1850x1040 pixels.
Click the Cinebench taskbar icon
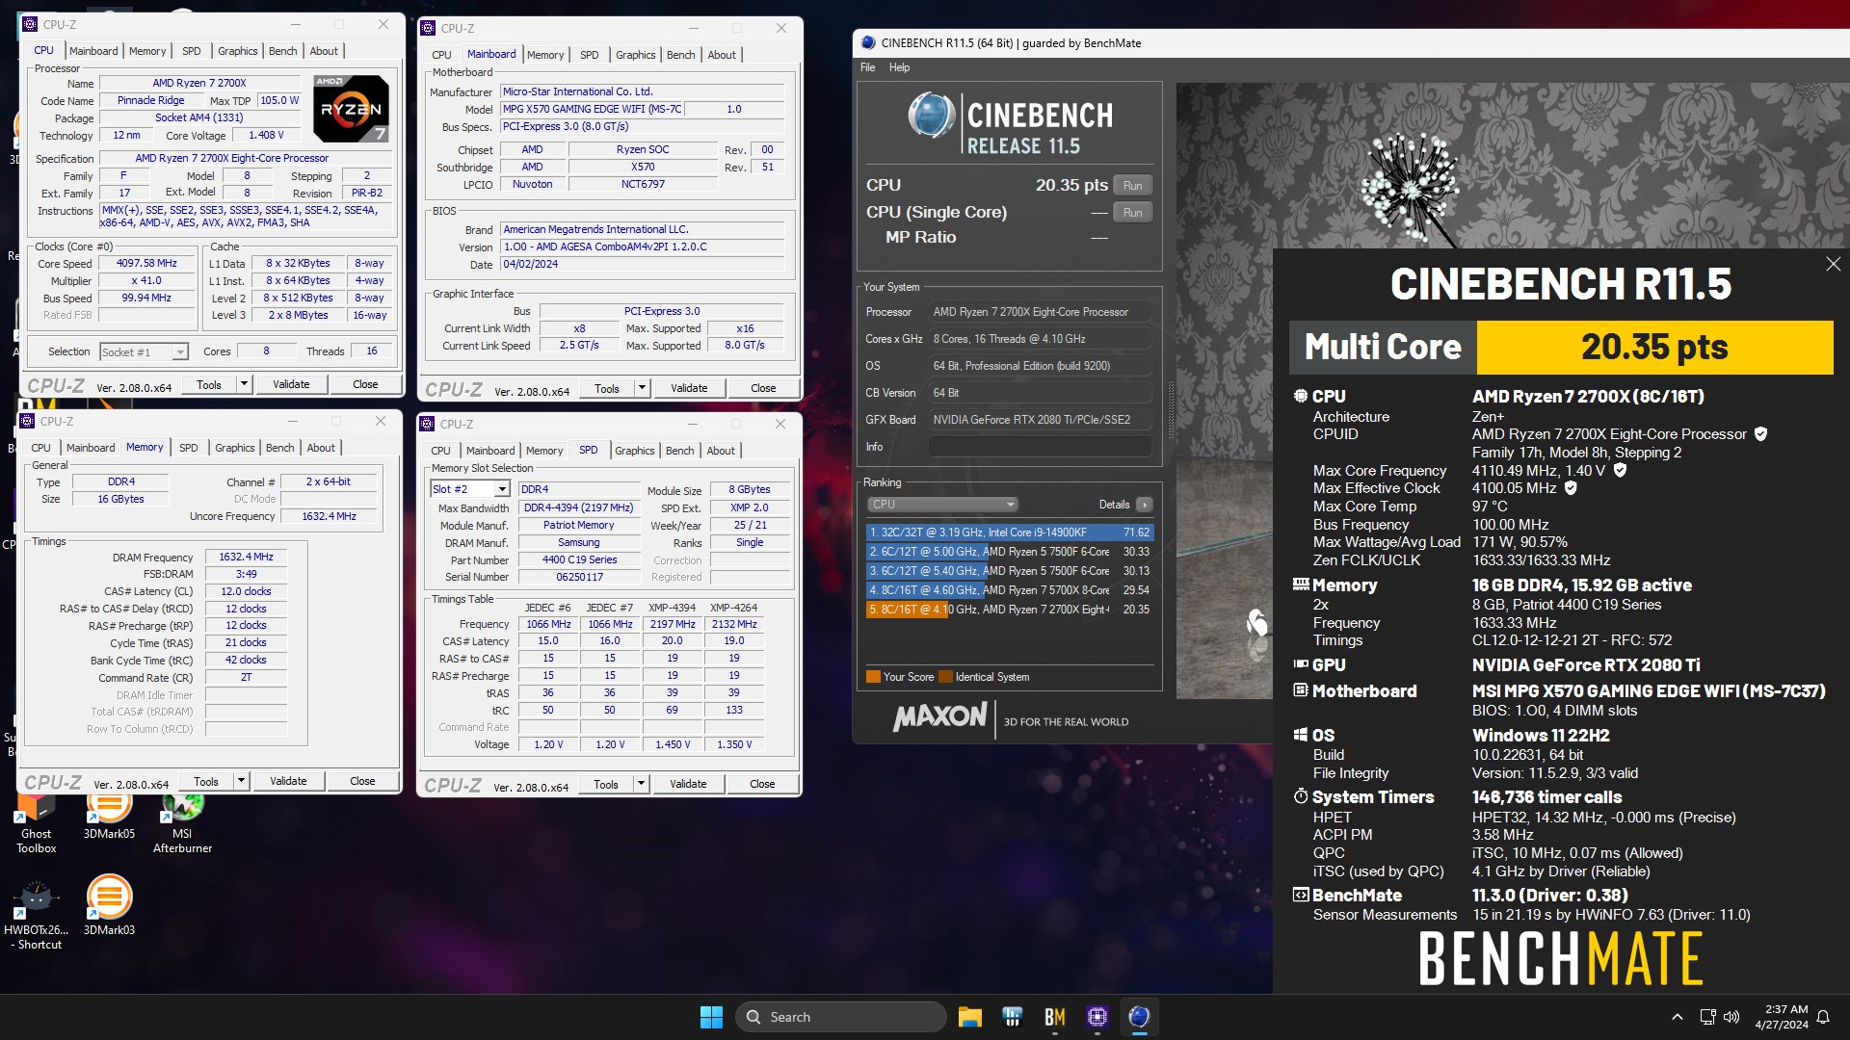point(1139,1017)
